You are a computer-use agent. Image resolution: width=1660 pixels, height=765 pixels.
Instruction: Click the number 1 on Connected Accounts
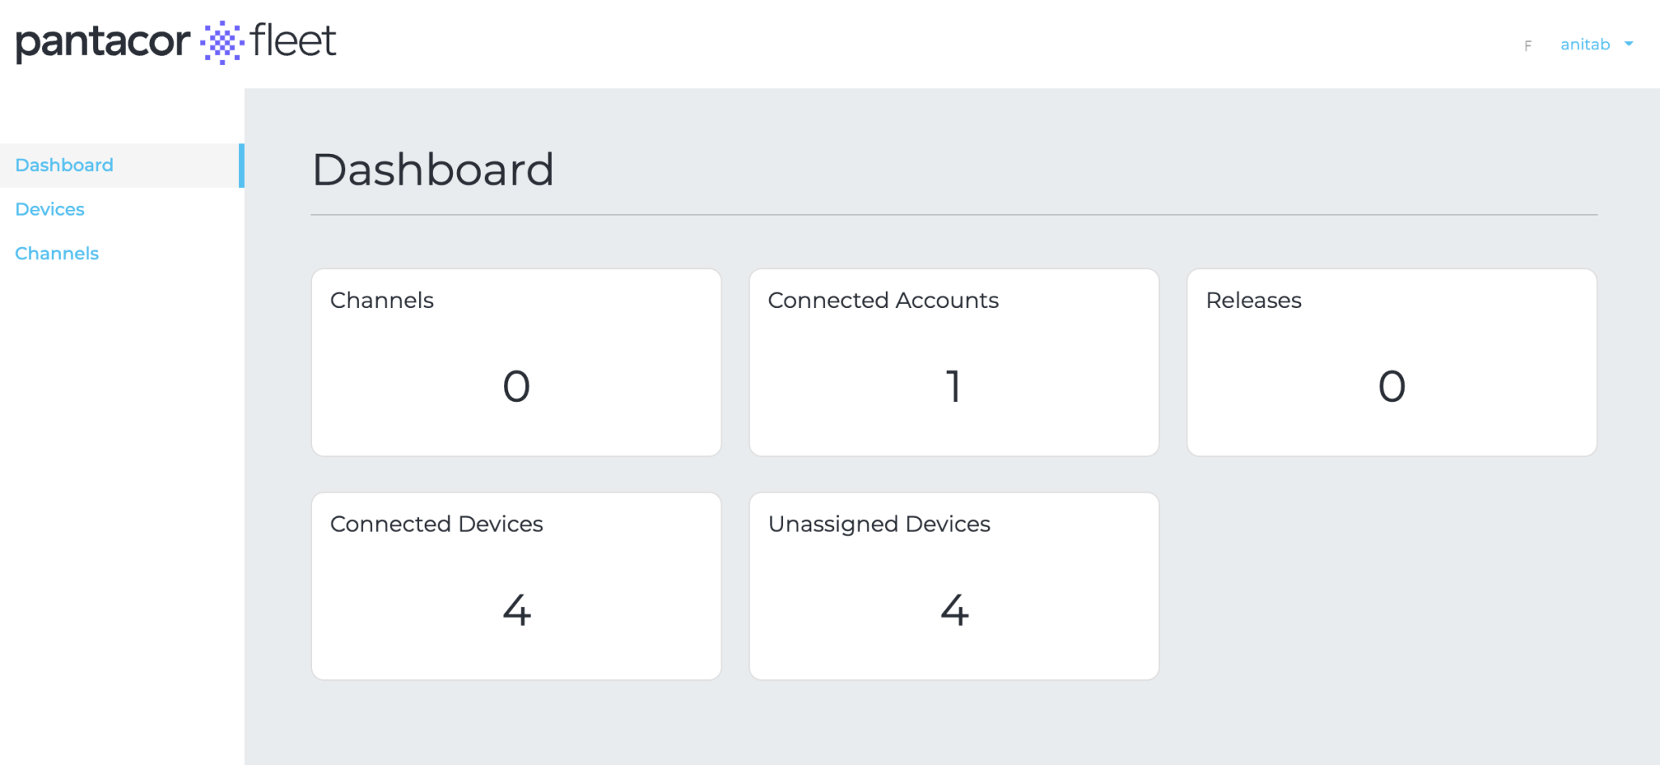[953, 387]
